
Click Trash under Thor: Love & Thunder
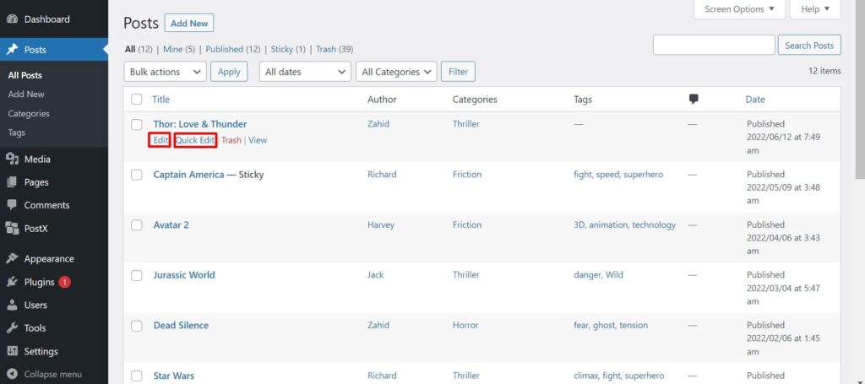point(231,140)
